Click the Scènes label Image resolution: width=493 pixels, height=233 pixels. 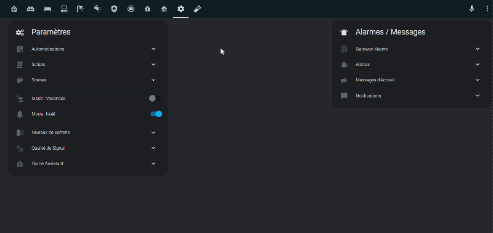tap(39, 80)
